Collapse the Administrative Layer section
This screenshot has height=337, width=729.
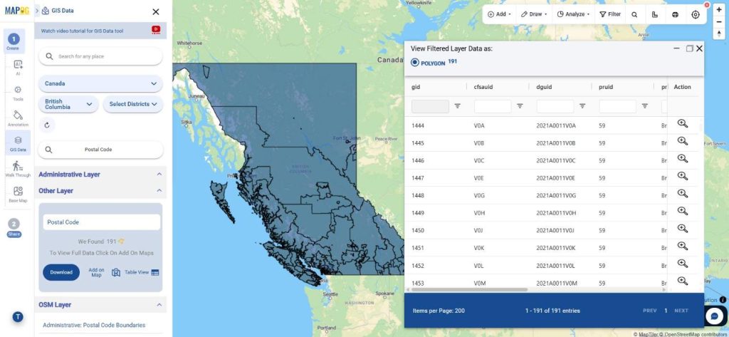coord(159,174)
